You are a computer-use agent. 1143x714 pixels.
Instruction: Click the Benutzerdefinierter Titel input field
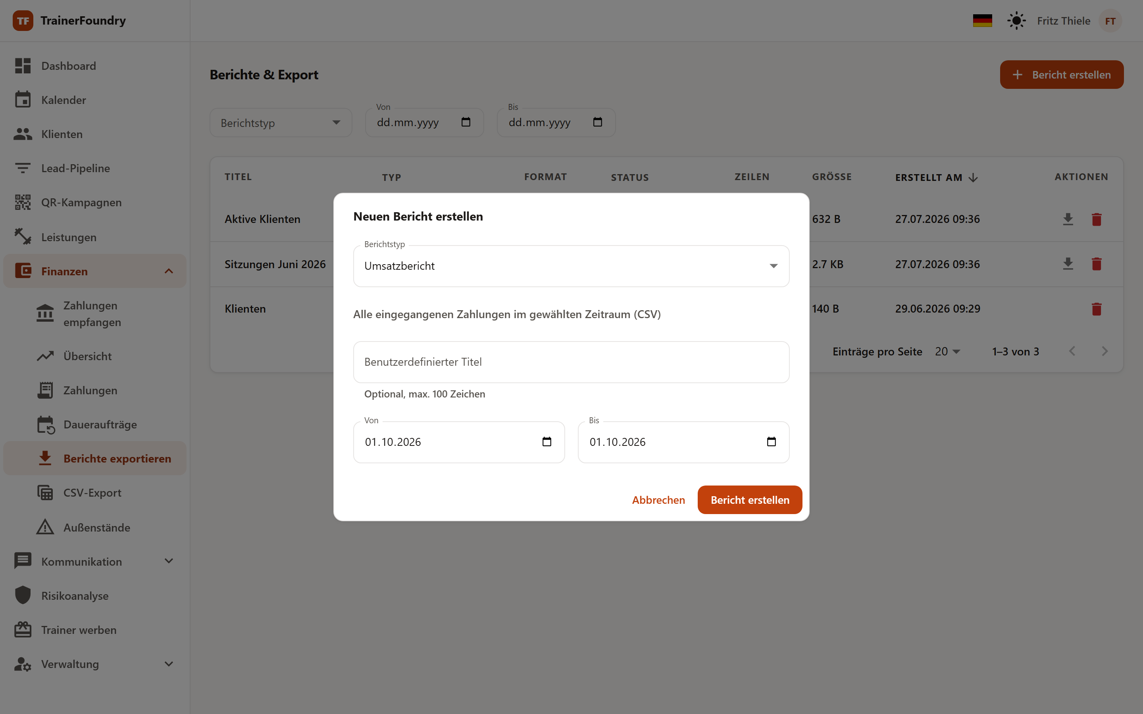click(571, 362)
